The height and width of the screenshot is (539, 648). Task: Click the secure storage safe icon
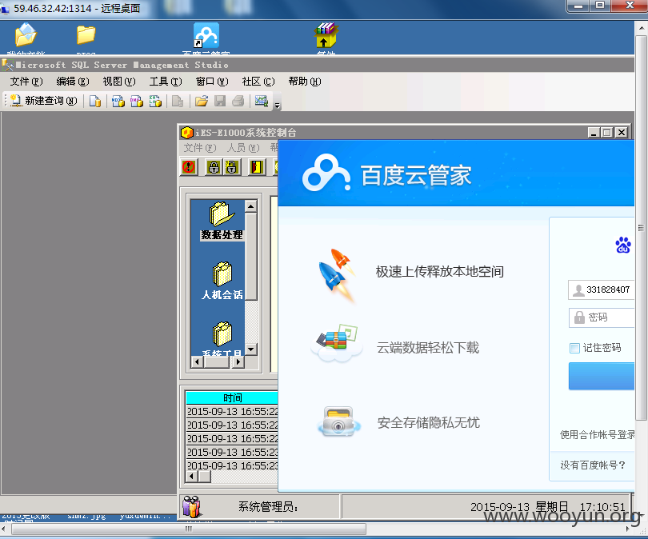click(338, 421)
